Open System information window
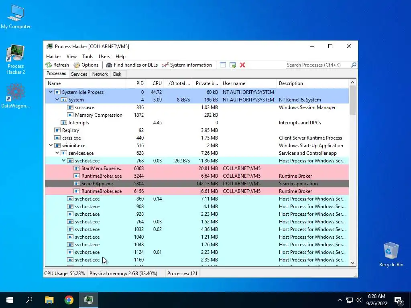The height and width of the screenshot is (308, 411). [x=187, y=65]
